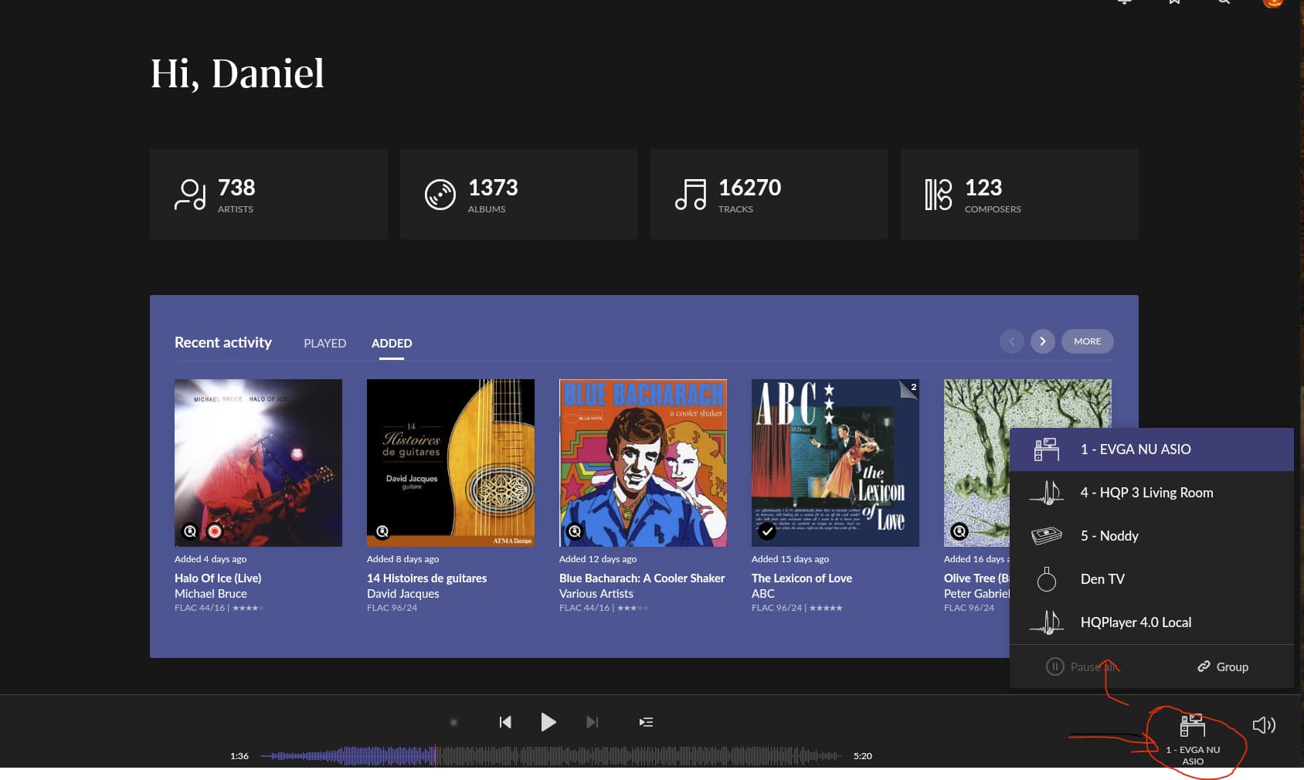Open the MORE recent activity button
1304x780 pixels.
[1087, 341]
